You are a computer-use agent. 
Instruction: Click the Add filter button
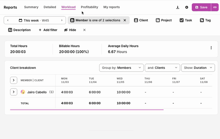click(x=48, y=30)
